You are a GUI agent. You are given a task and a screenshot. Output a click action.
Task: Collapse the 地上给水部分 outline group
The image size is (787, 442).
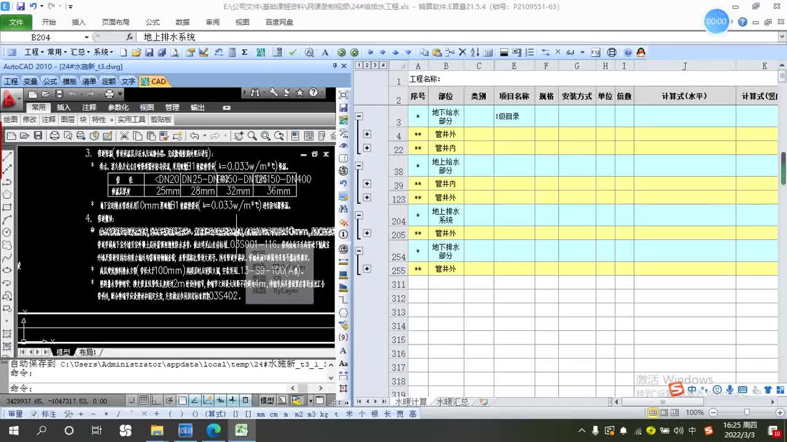point(359,166)
